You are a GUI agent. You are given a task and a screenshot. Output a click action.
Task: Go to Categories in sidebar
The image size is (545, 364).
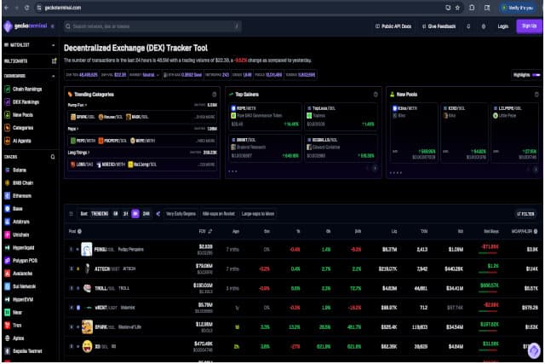pos(24,127)
